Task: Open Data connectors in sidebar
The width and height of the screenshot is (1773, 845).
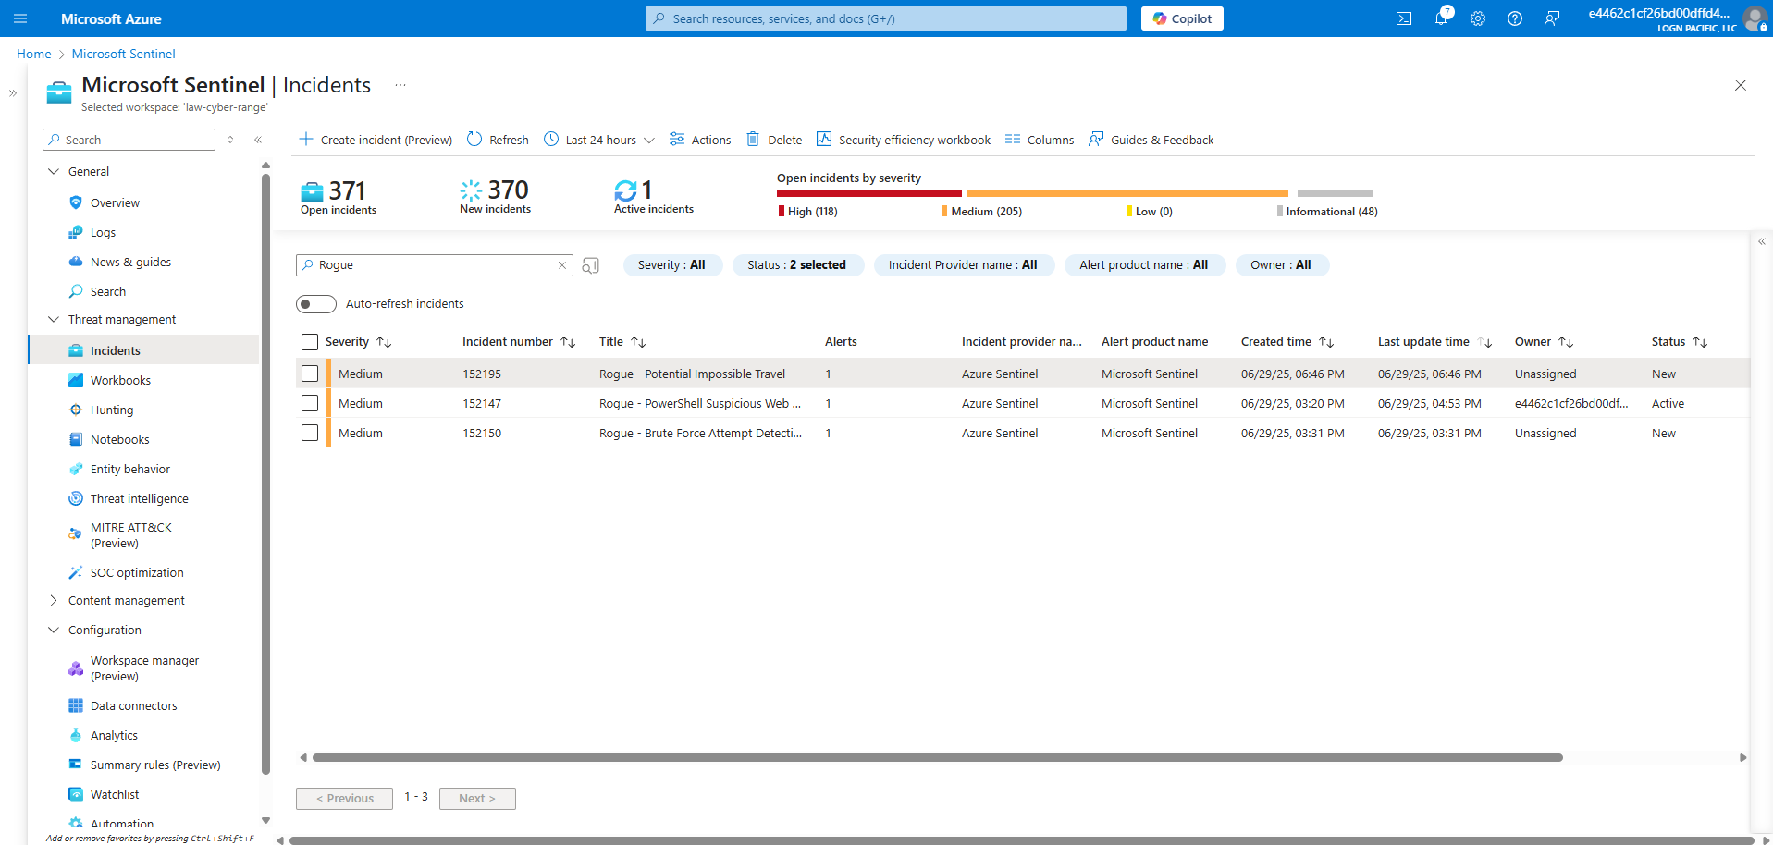Action: (x=133, y=706)
